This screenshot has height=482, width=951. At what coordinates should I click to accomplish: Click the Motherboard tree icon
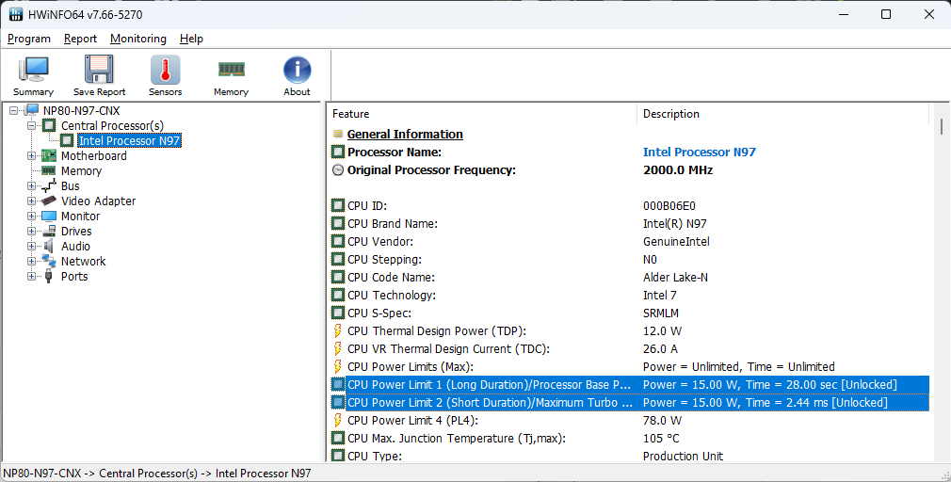(49, 156)
